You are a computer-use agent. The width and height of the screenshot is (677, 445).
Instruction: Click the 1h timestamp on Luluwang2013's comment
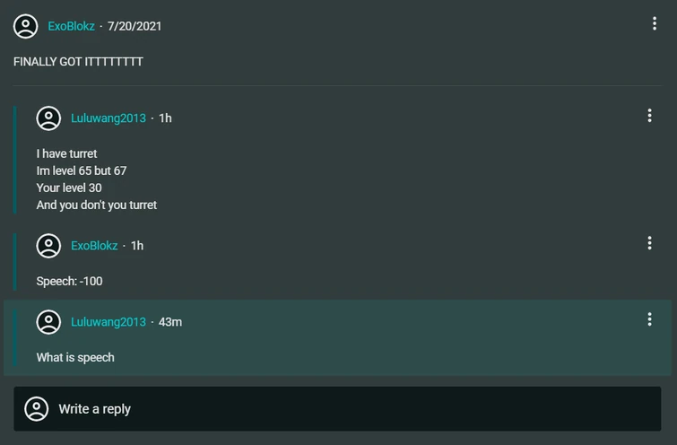click(x=165, y=118)
